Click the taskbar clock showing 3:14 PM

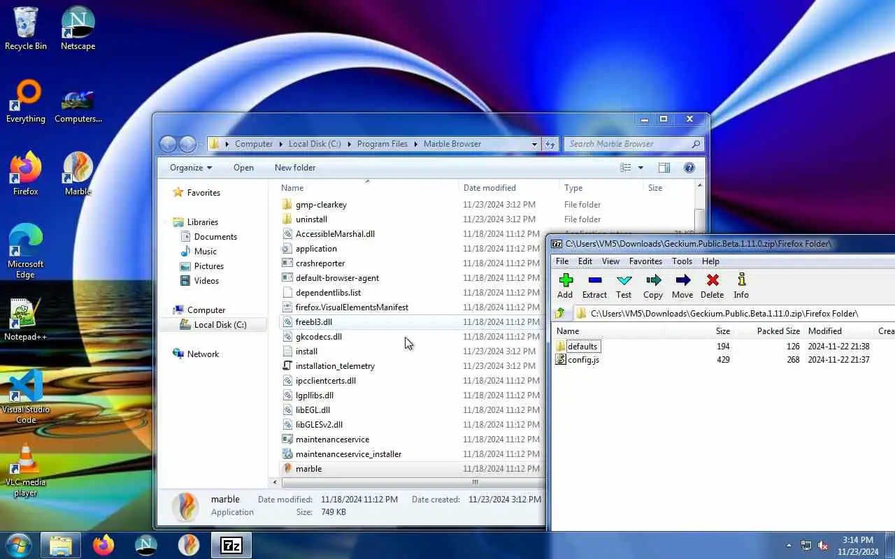click(857, 546)
